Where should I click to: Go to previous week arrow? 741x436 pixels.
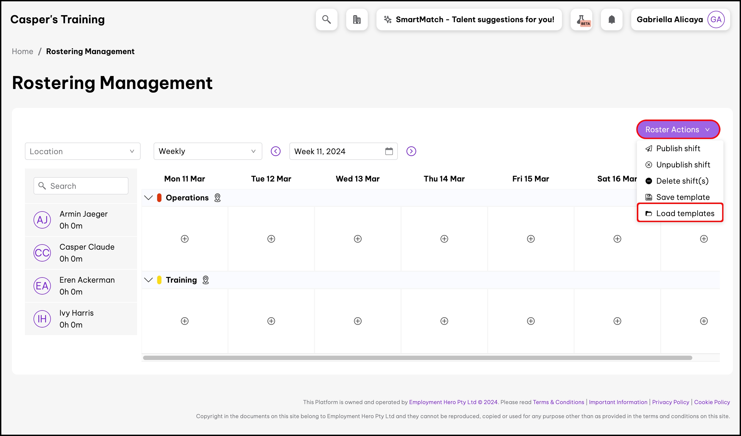click(x=276, y=151)
